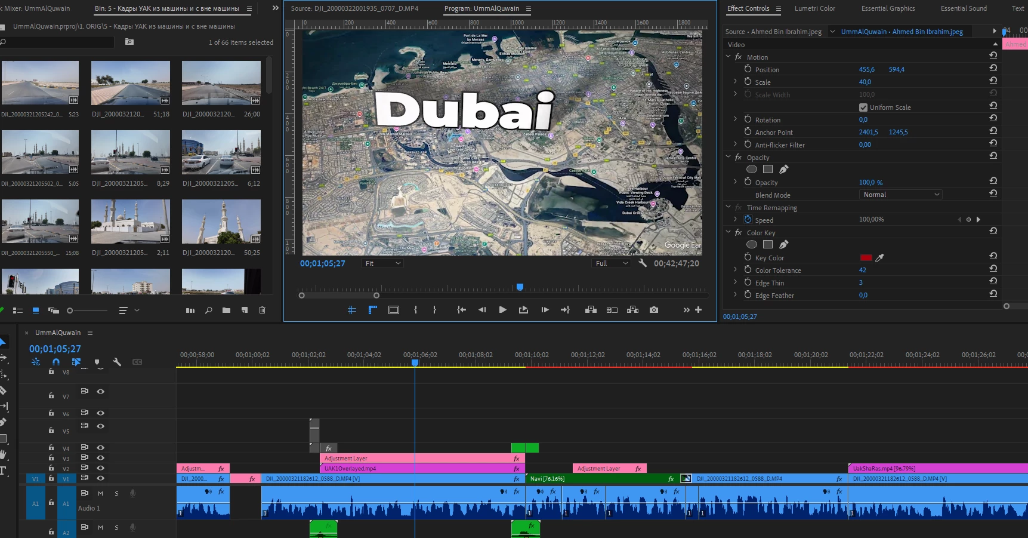Export frame with the camera icon

click(x=654, y=310)
